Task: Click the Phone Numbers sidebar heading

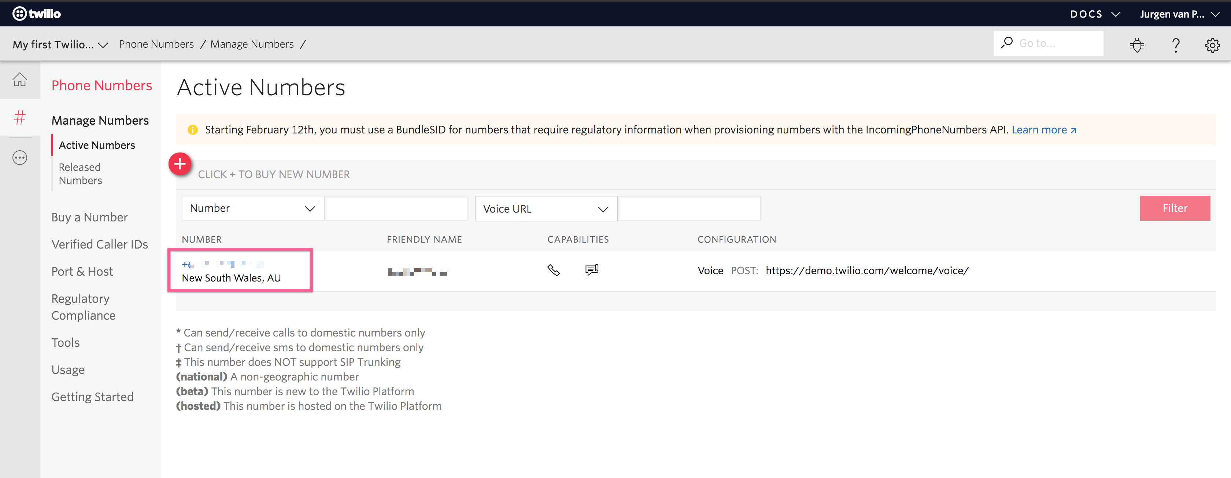Action: tap(102, 85)
